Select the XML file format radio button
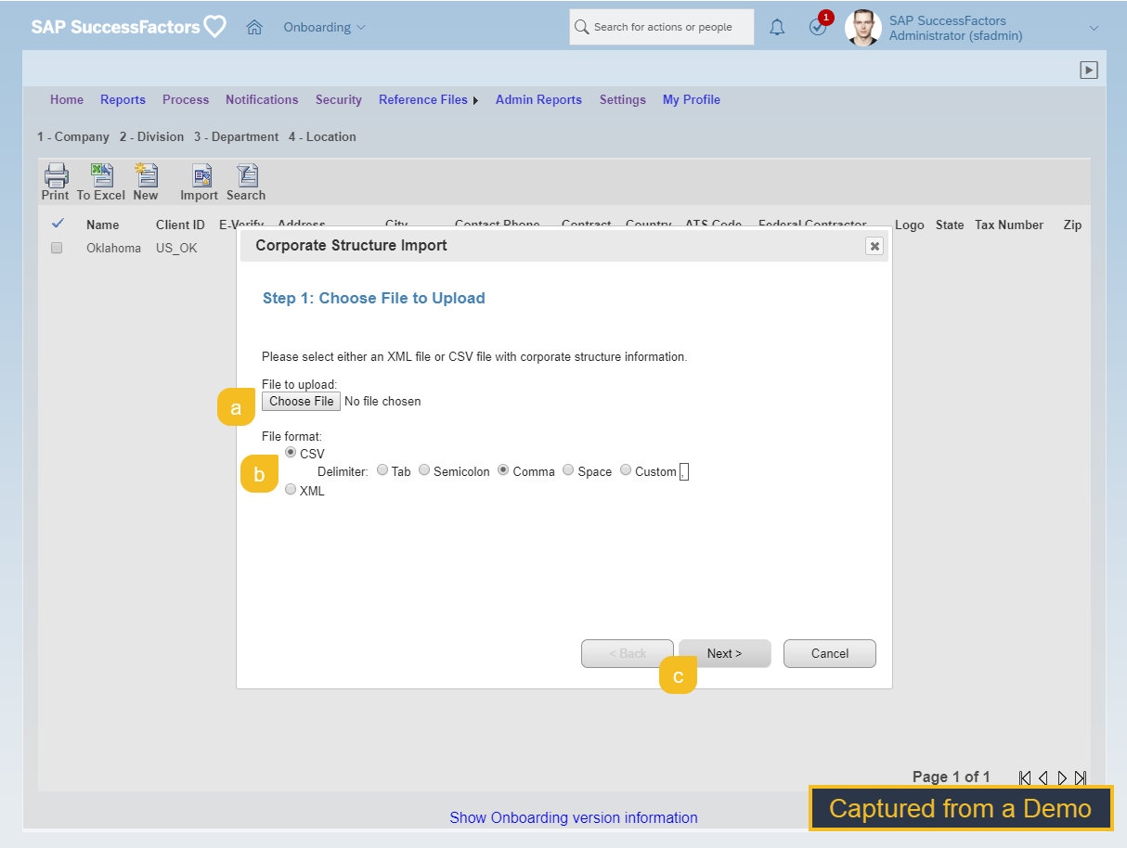This screenshot has height=848, width=1127. point(291,490)
